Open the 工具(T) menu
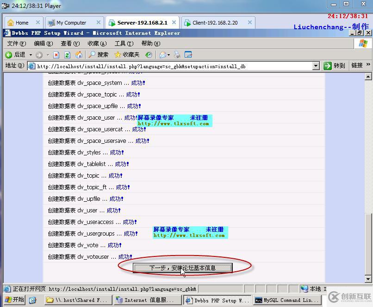 [x=124, y=44]
